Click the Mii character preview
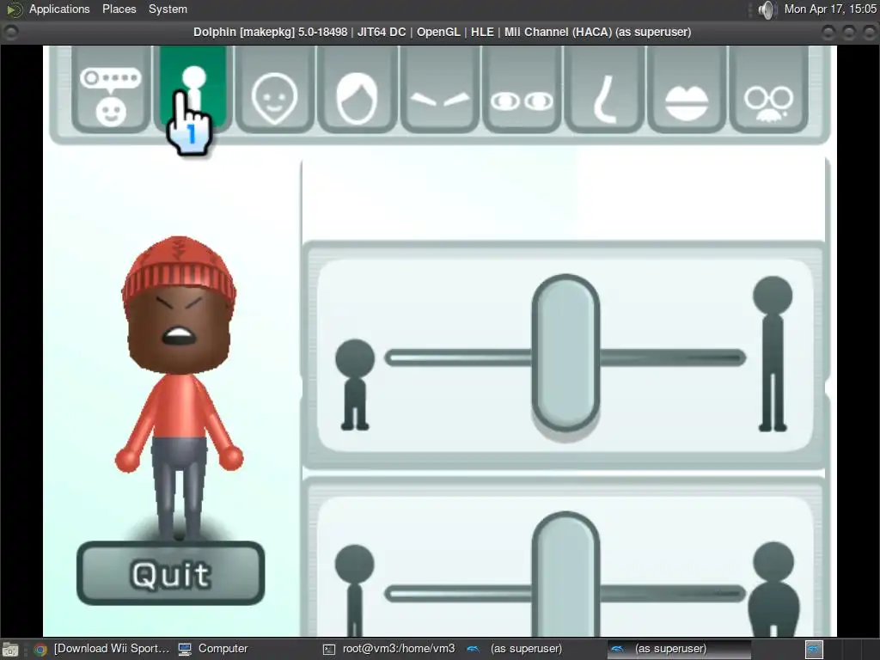Viewport: 880px width, 660px height. [x=179, y=388]
